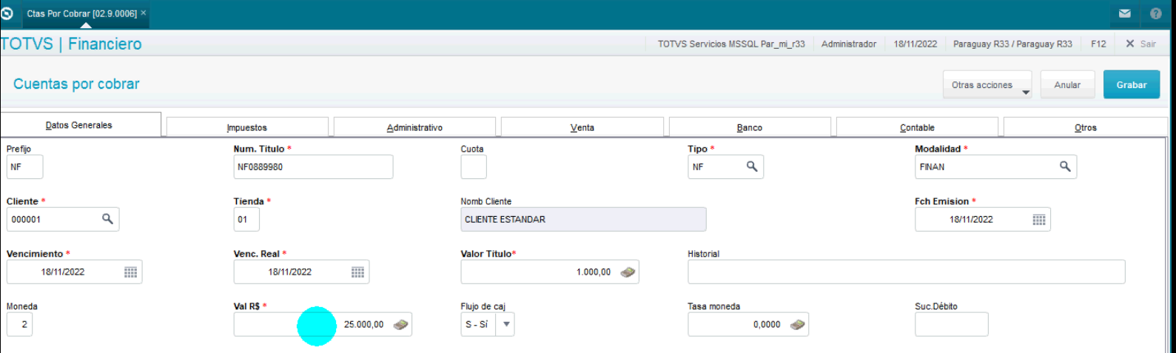Click the Grabar button
The height and width of the screenshot is (353, 1176).
click(x=1132, y=85)
